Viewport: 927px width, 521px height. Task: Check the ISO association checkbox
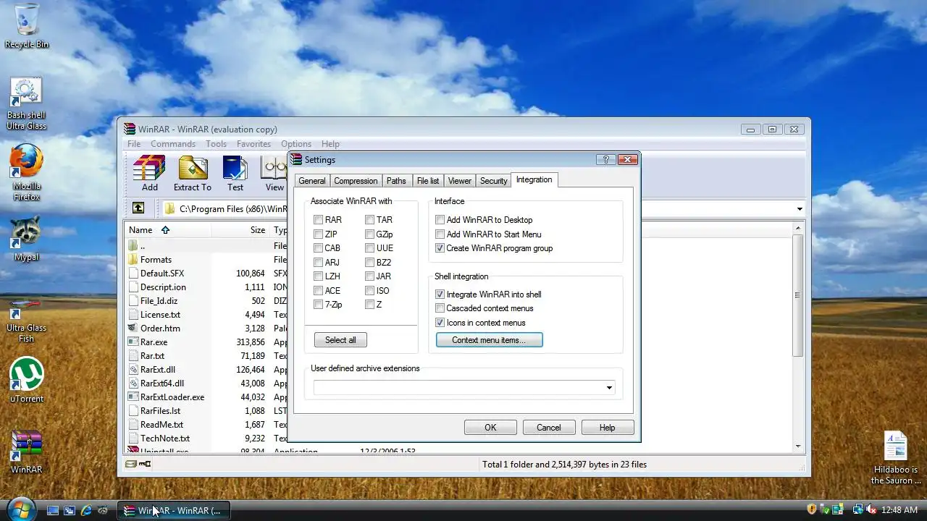pos(369,291)
